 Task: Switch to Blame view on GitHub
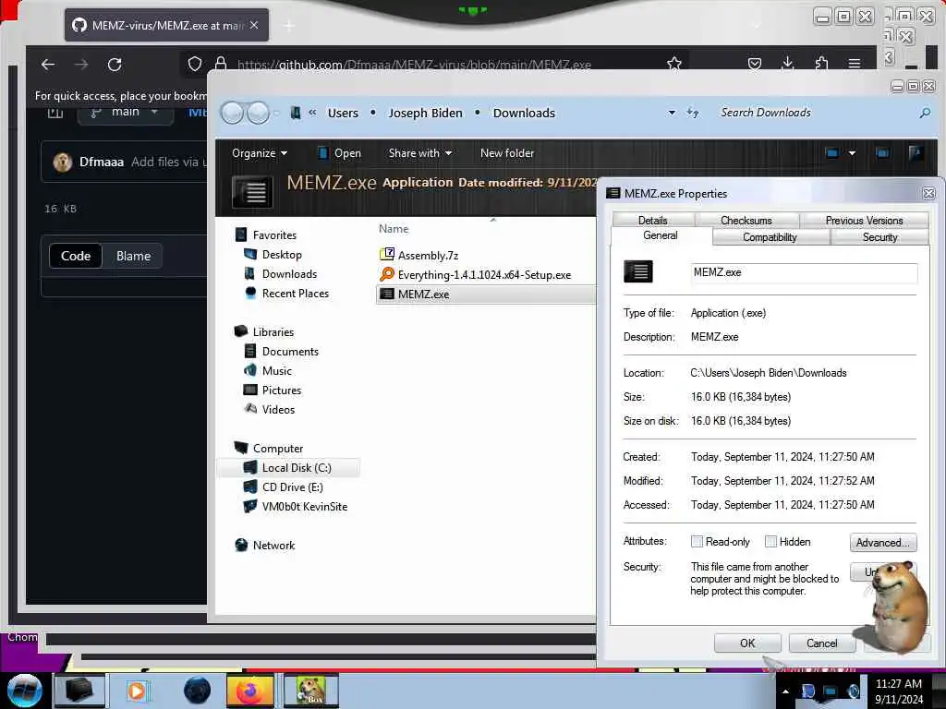tap(133, 256)
